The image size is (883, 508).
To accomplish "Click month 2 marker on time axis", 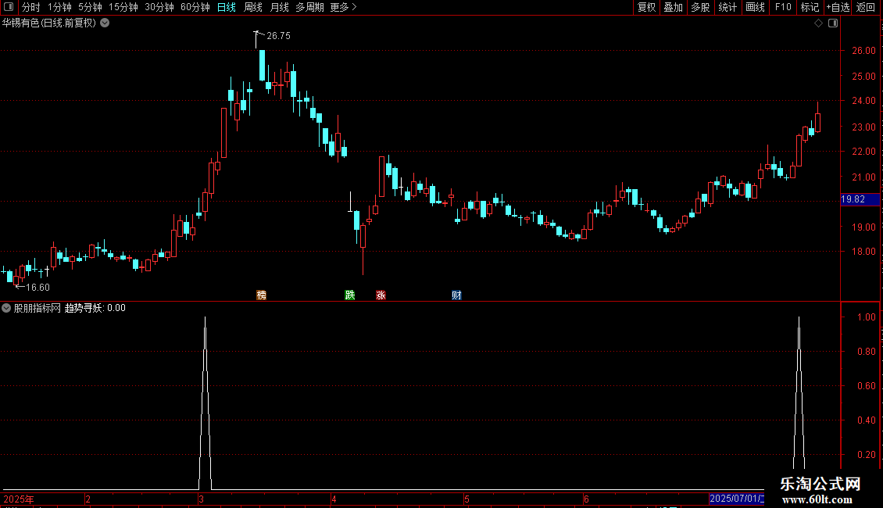I will (88, 499).
